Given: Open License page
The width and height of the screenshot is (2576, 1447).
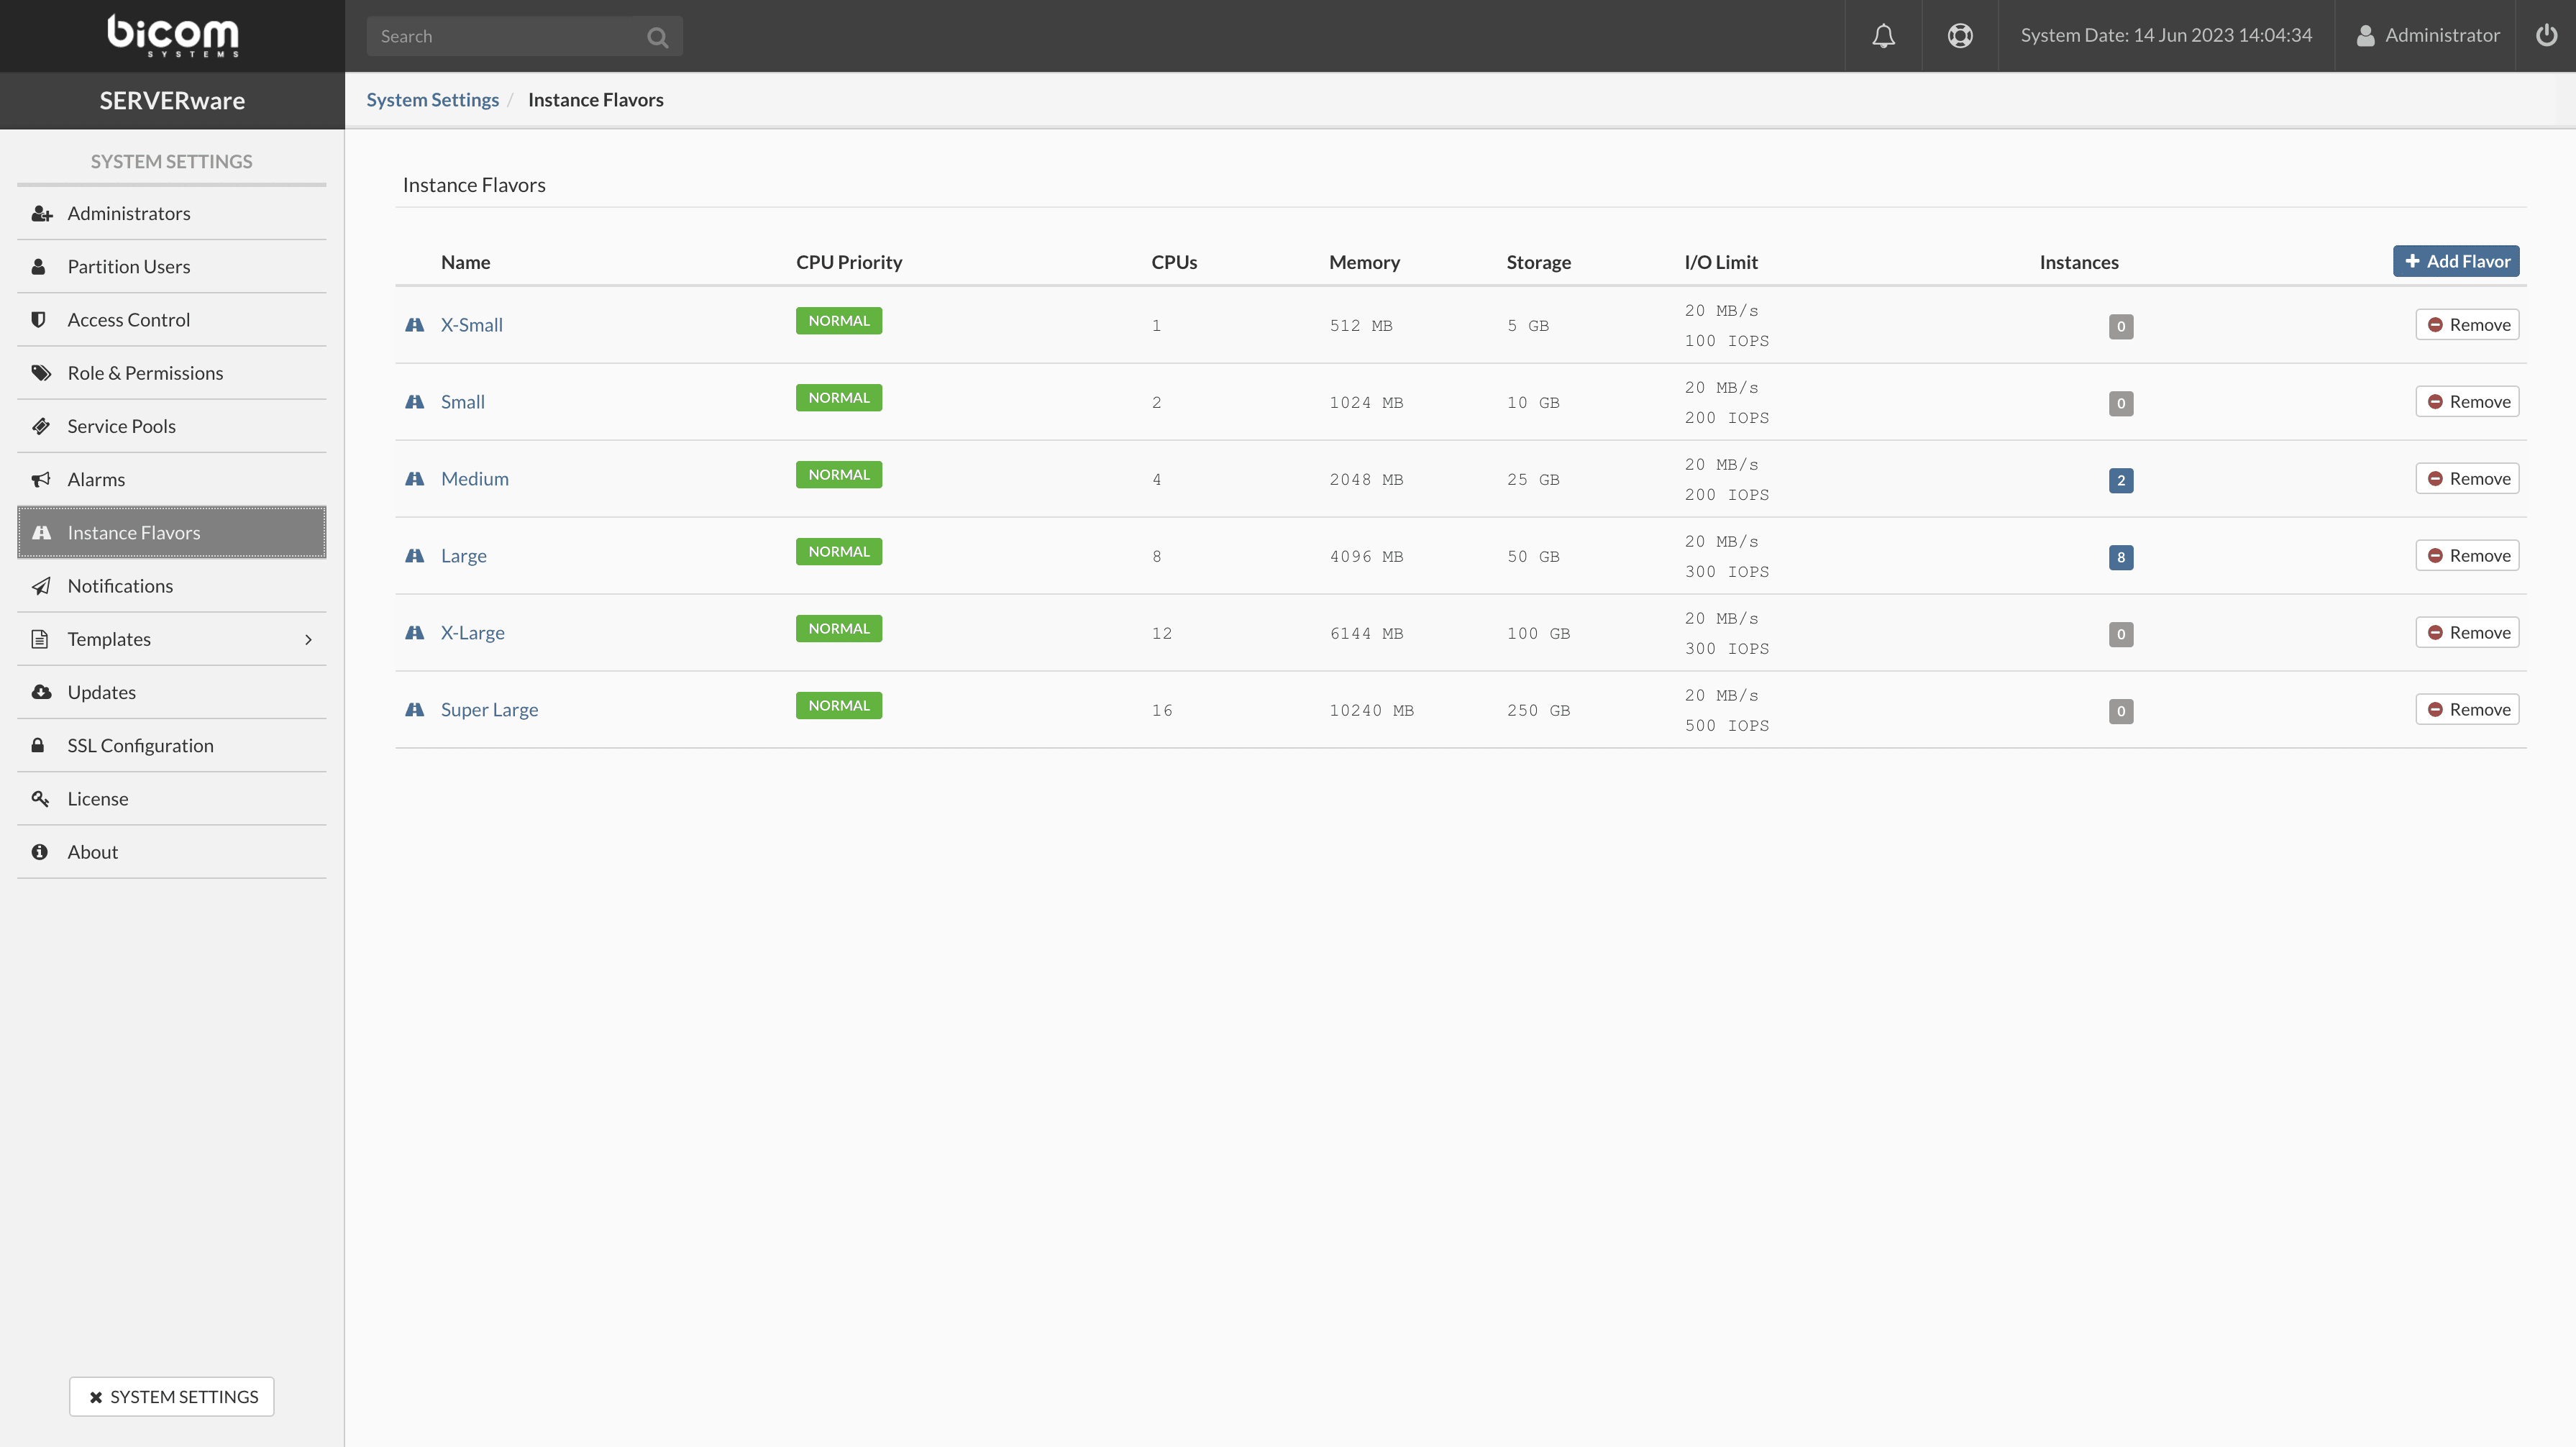Looking at the screenshot, I should (x=172, y=798).
